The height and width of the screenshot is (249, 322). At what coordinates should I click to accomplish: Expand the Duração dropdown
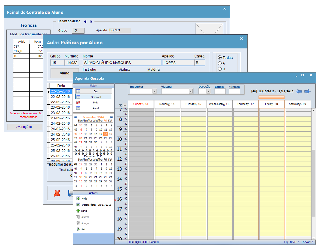pos(209,92)
